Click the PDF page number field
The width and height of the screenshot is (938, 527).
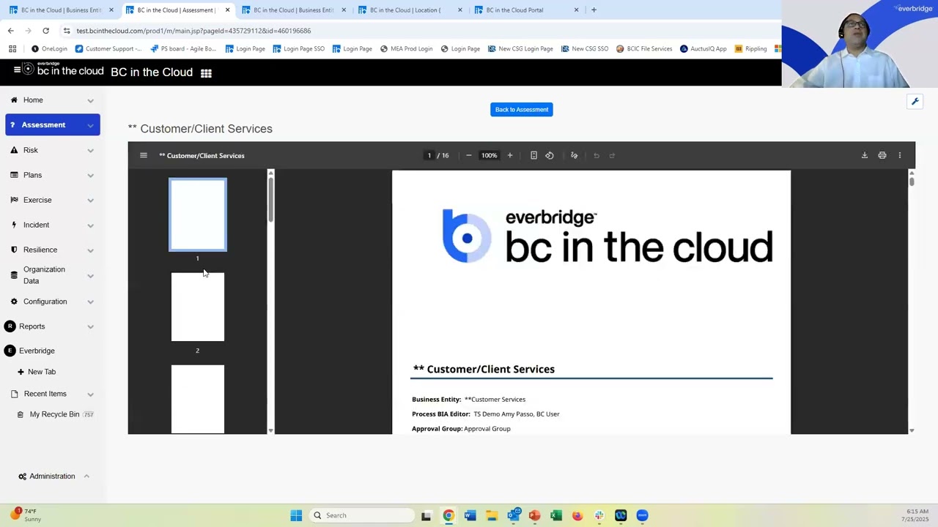coord(429,155)
